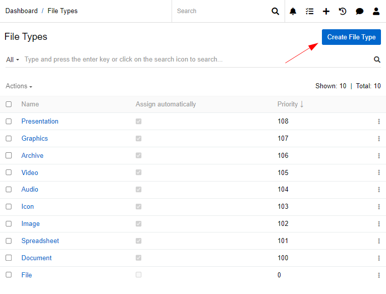
Task: Select the Audio row checkbox
Action: pos(9,190)
